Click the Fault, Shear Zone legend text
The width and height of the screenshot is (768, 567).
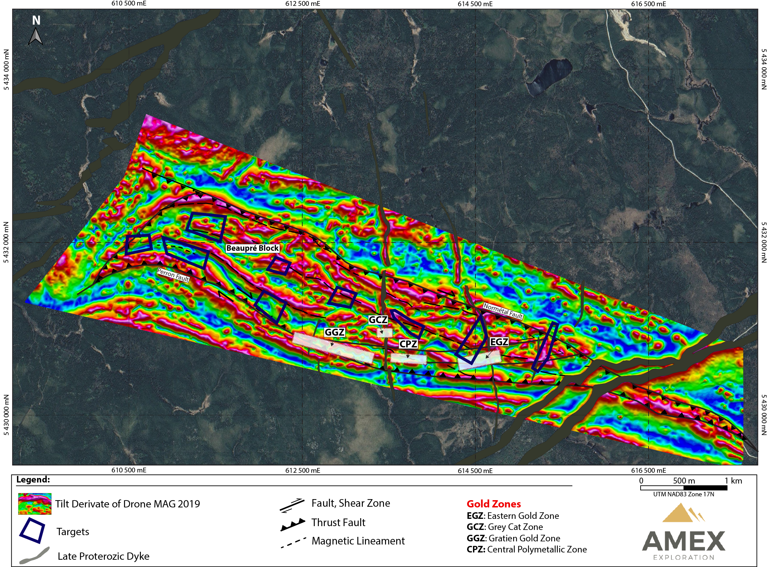(x=351, y=503)
